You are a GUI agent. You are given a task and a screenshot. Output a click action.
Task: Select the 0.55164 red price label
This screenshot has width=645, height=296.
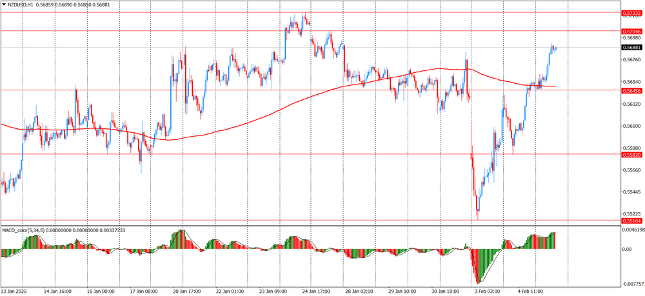[x=632, y=221]
